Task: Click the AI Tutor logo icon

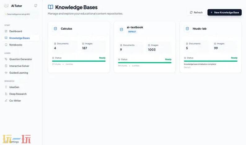Action: tap(6, 6)
